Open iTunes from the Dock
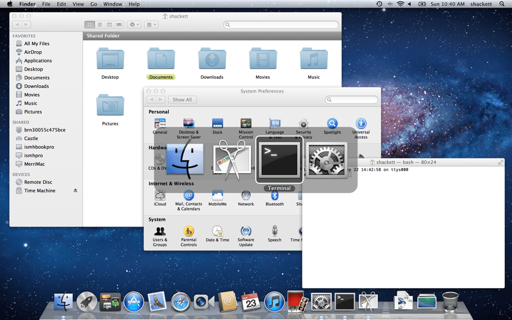 274,302
